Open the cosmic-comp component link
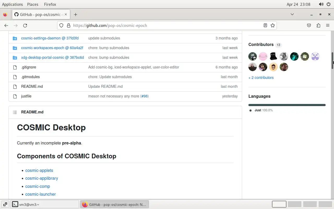334x209 pixels. click(x=38, y=186)
